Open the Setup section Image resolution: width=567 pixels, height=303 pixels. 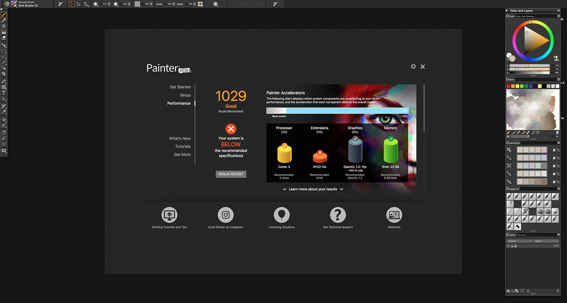(185, 95)
